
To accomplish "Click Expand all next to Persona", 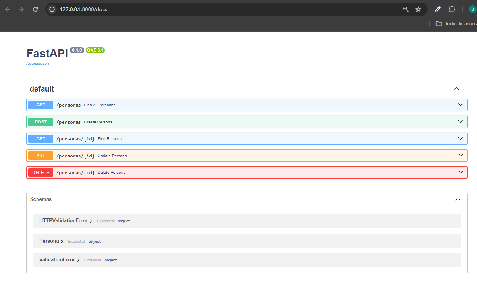I will click(77, 242).
